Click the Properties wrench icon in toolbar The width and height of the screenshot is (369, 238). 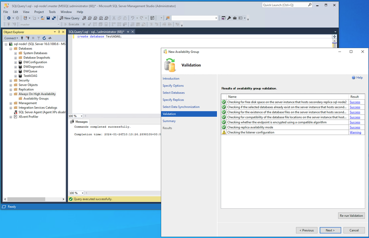[229, 18]
